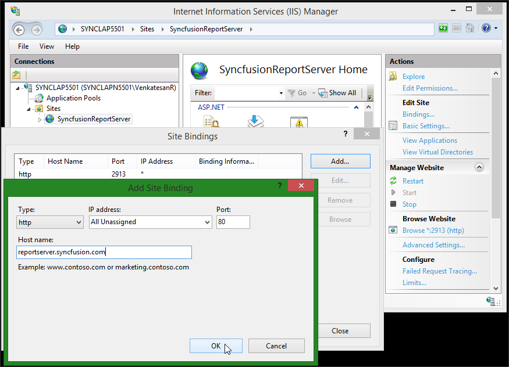Open View Virtual Directories link
This screenshot has height=367, width=509.
point(437,152)
